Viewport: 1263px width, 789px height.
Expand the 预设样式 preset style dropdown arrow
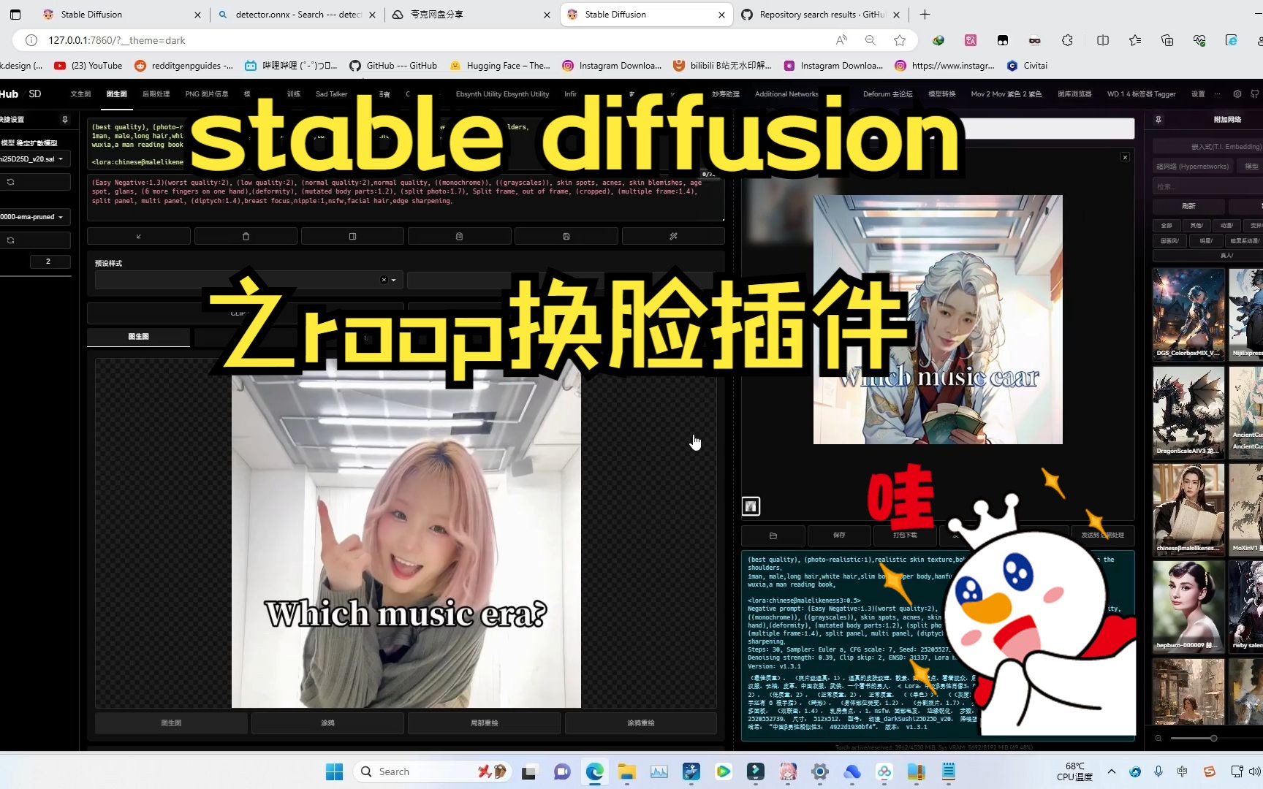393,280
